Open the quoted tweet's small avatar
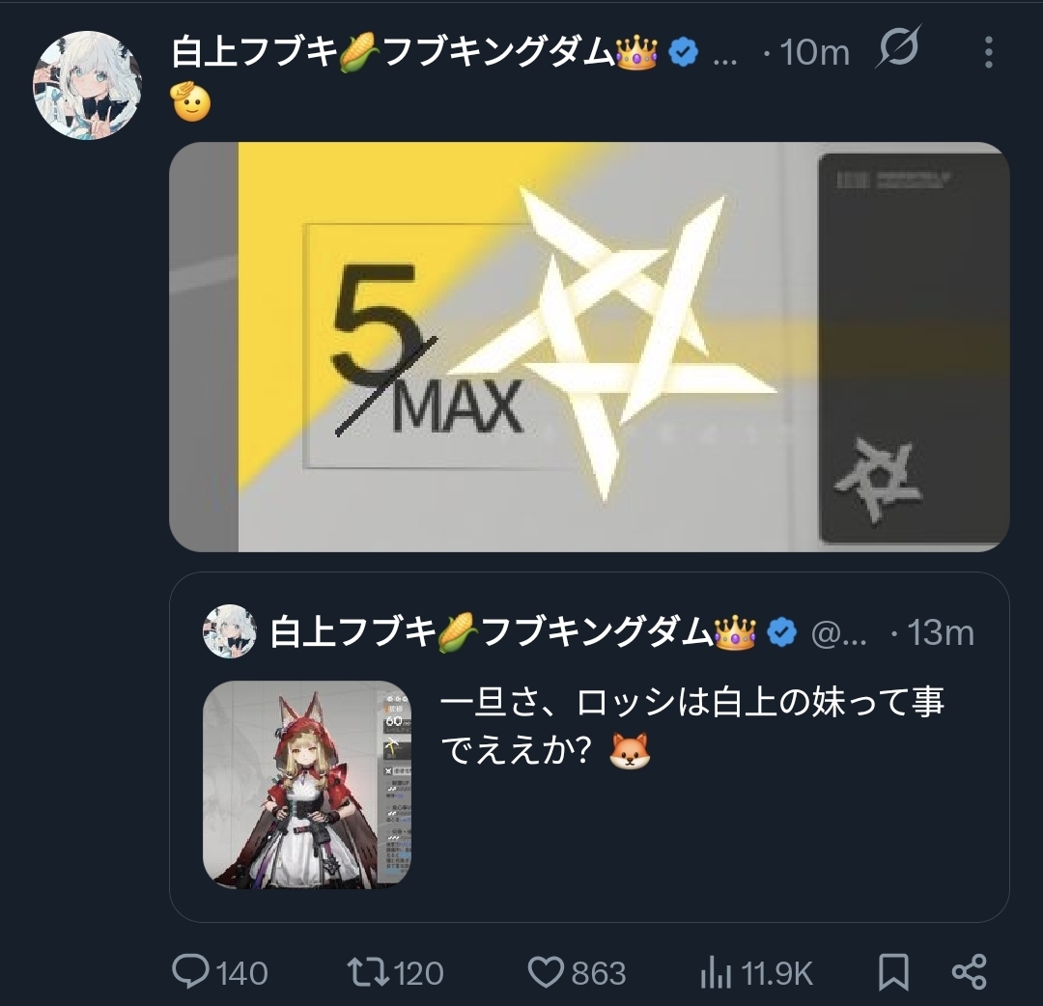The width and height of the screenshot is (1043, 1006). (x=230, y=631)
